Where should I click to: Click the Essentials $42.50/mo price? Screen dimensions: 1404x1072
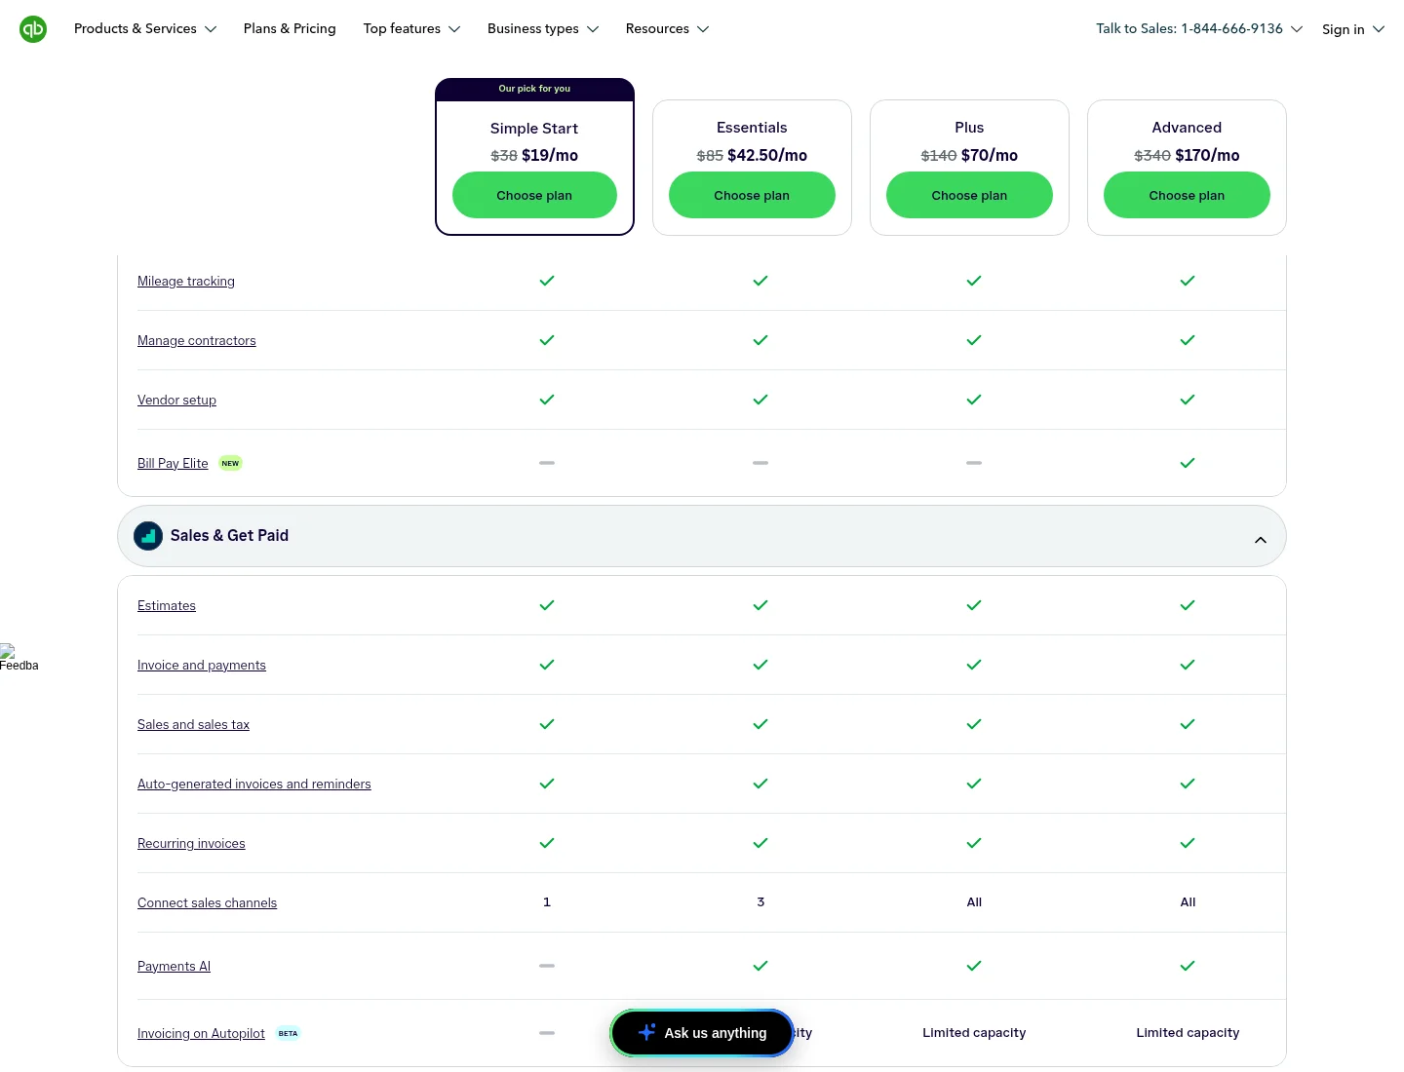coord(767,155)
